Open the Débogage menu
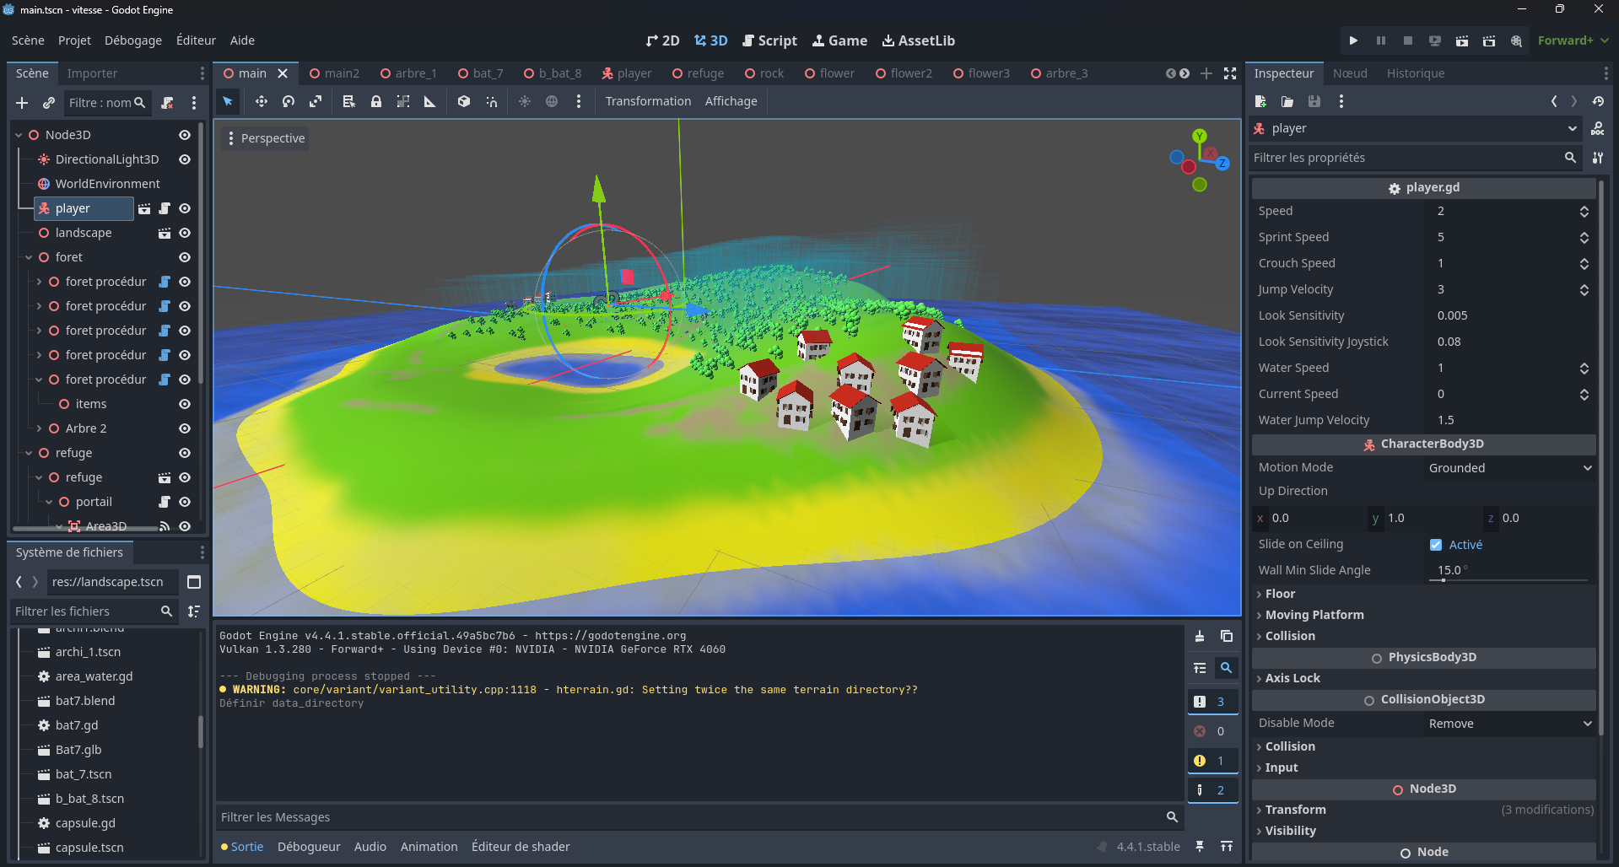The height and width of the screenshot is (867, 1619). coord(132,40)
